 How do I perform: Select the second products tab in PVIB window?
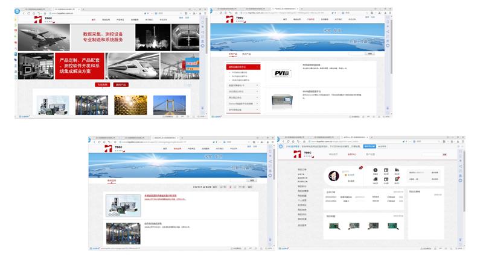246,54
